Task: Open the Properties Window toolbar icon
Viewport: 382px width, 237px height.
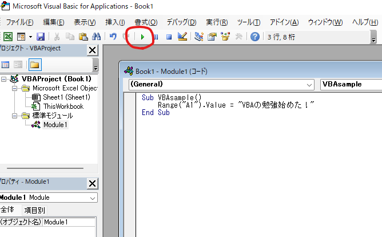Action: [212, 37]
